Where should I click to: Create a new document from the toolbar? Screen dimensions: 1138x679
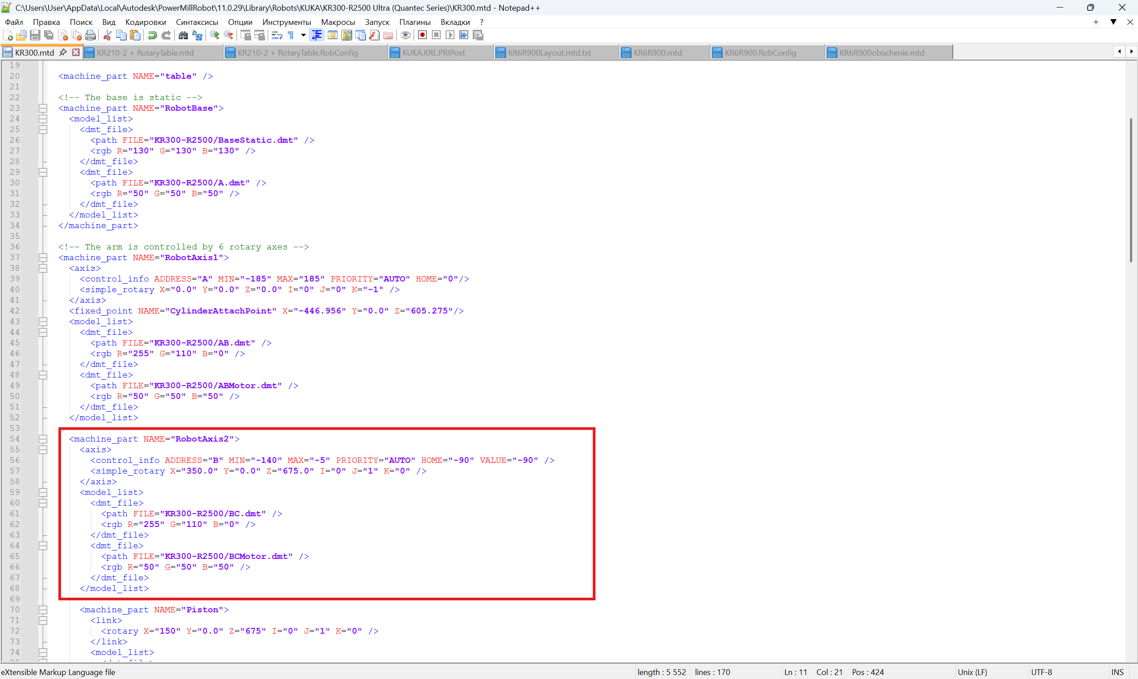point(8,35)
